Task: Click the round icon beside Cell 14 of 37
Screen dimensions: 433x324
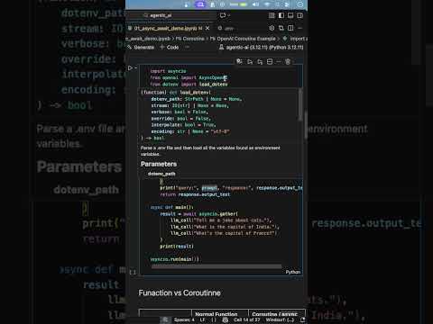Action: 226,320
